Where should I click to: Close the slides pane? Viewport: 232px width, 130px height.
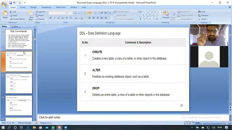click(35, 26)
